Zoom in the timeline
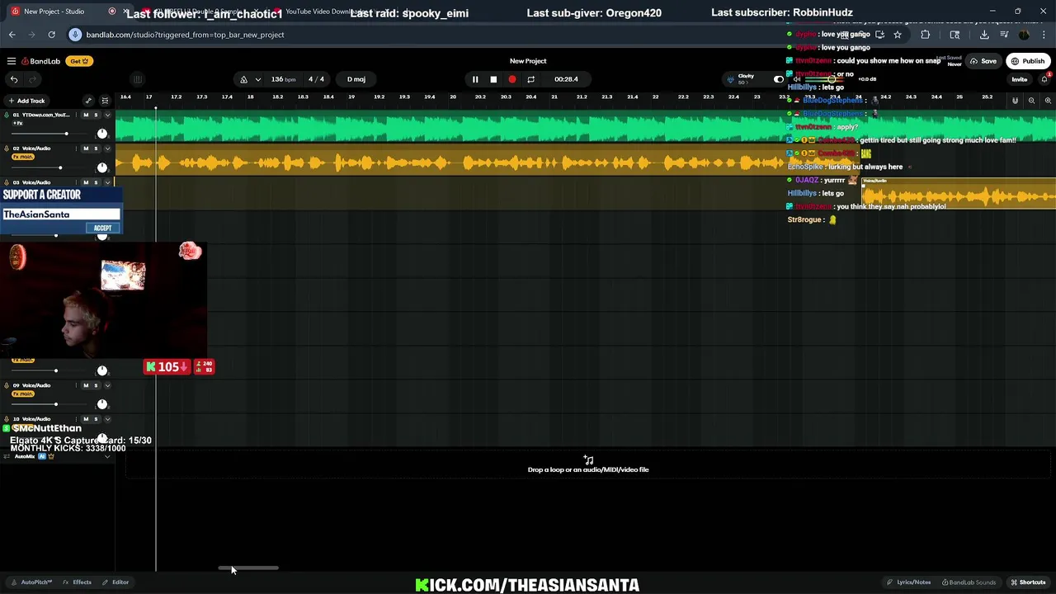 tap(1048, 101)
